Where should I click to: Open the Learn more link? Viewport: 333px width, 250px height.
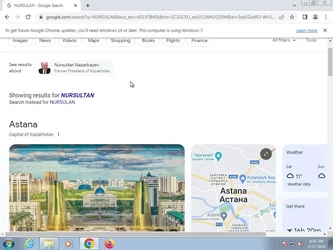click(x=307, y=30)
